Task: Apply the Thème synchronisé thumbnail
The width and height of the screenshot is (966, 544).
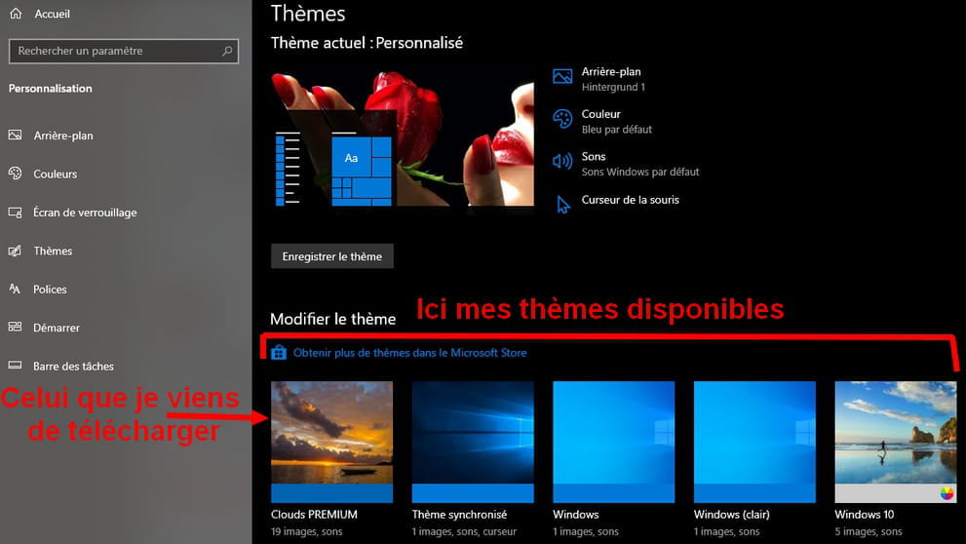Action: [x=473, y=442]
